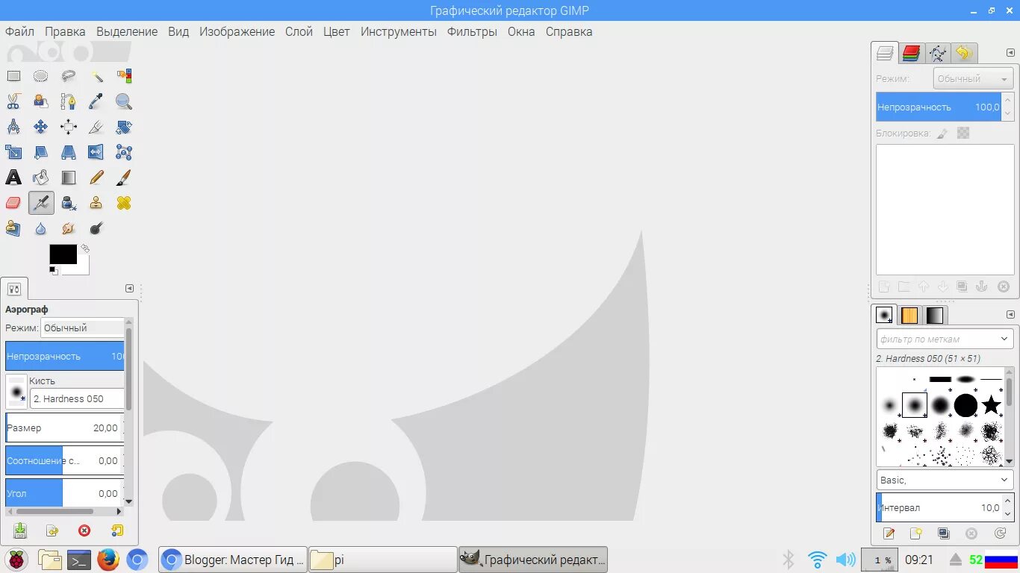The image size is (1020, 573).
Task: Open Firefox from the taskbar
Action: tap(108, 560)
